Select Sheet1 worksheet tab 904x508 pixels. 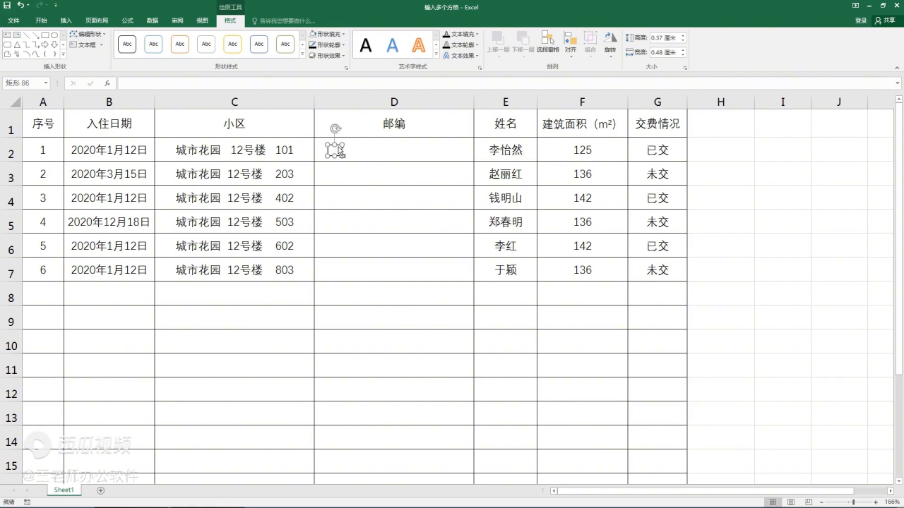click(64, 490)
